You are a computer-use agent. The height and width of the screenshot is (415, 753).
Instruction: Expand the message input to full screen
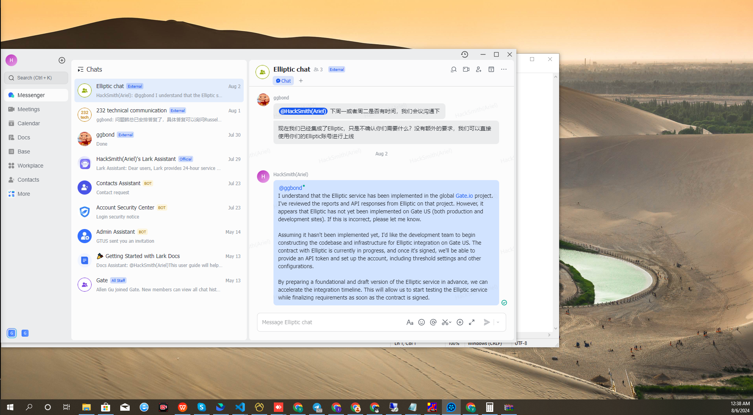point(471,322)
